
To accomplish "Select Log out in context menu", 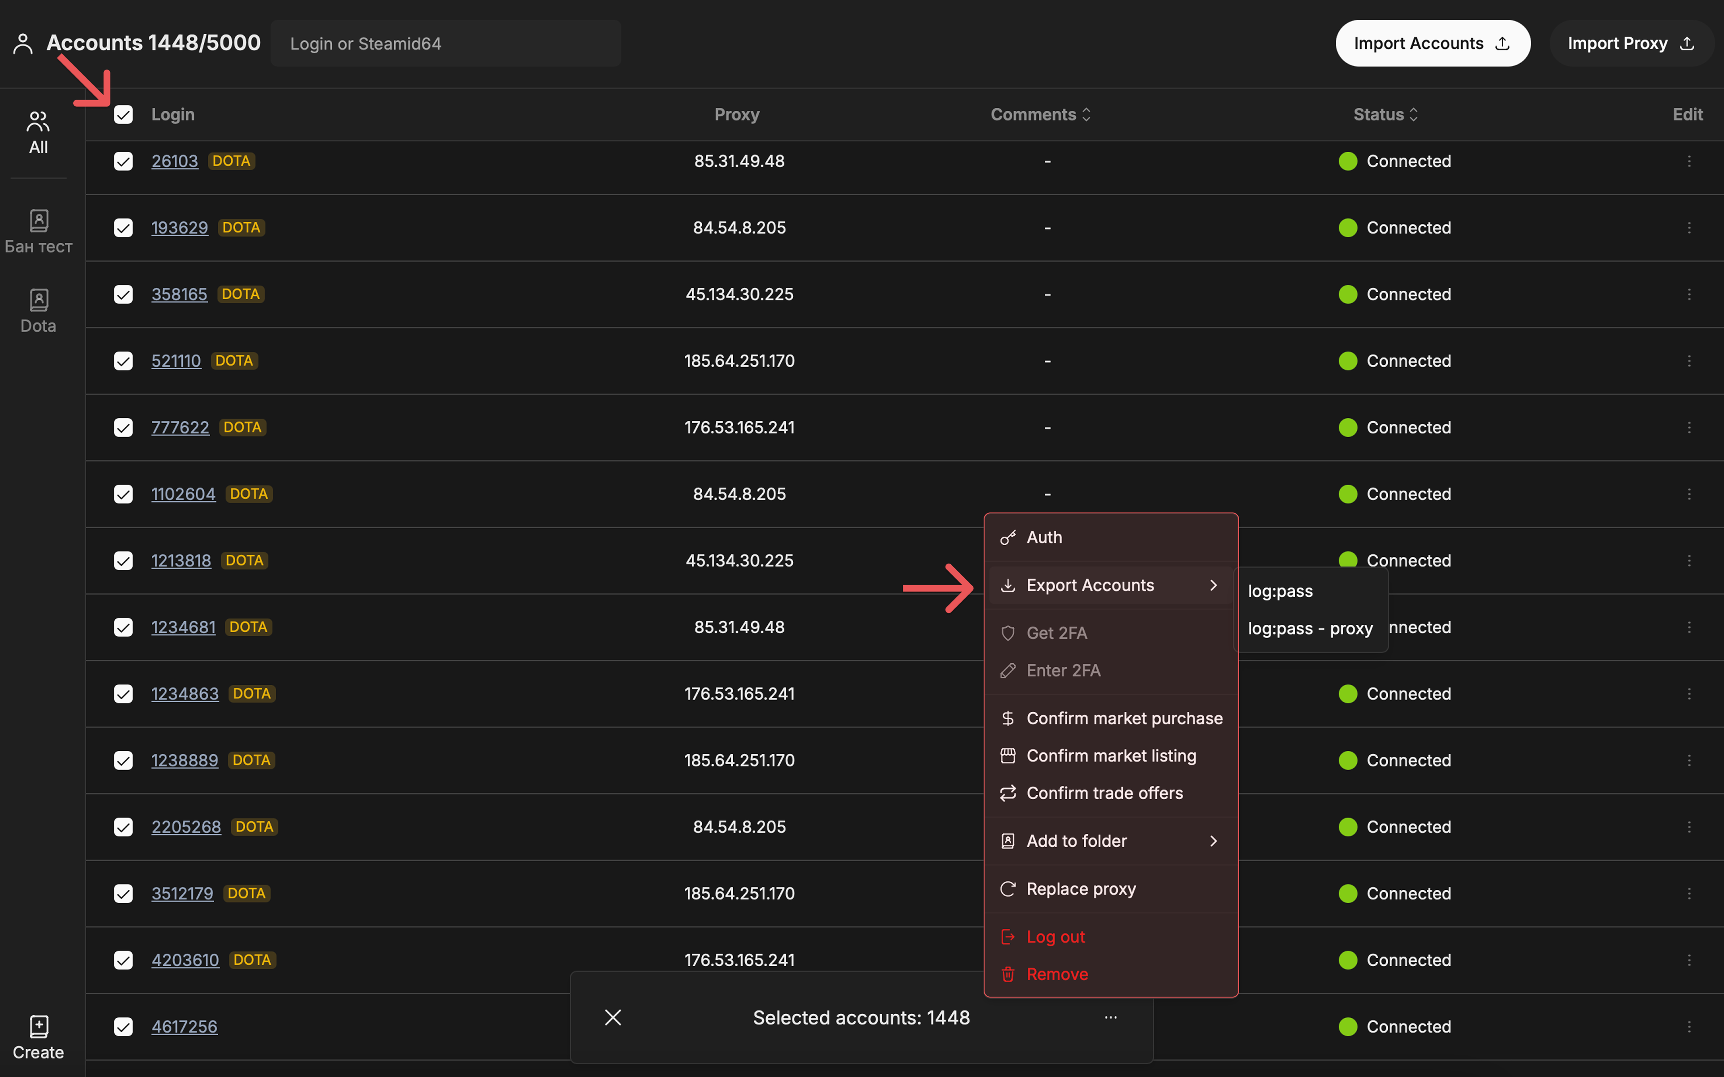I will tap(1110, 937).
